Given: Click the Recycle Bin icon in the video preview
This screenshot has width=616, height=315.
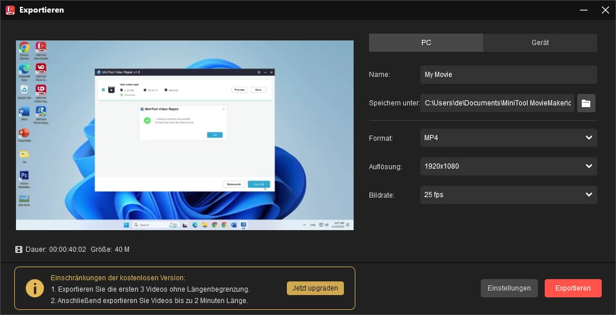Looking at the screenshot, I should [24, 90].
